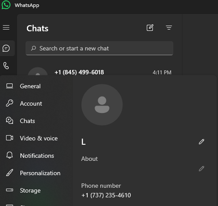Click the search magnifier icon

tap(33, 48)
